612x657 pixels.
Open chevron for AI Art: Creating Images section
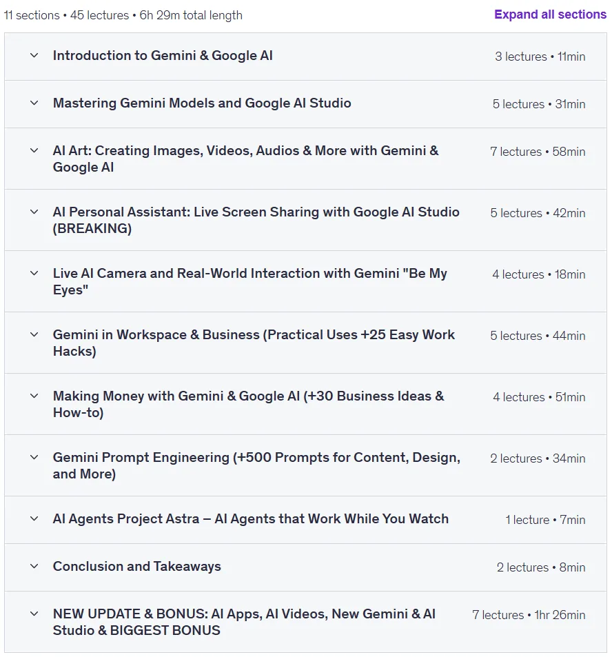34,150
